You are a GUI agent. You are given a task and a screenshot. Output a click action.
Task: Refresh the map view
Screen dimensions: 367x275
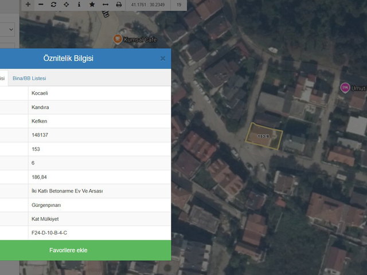(x=53, y=5)
